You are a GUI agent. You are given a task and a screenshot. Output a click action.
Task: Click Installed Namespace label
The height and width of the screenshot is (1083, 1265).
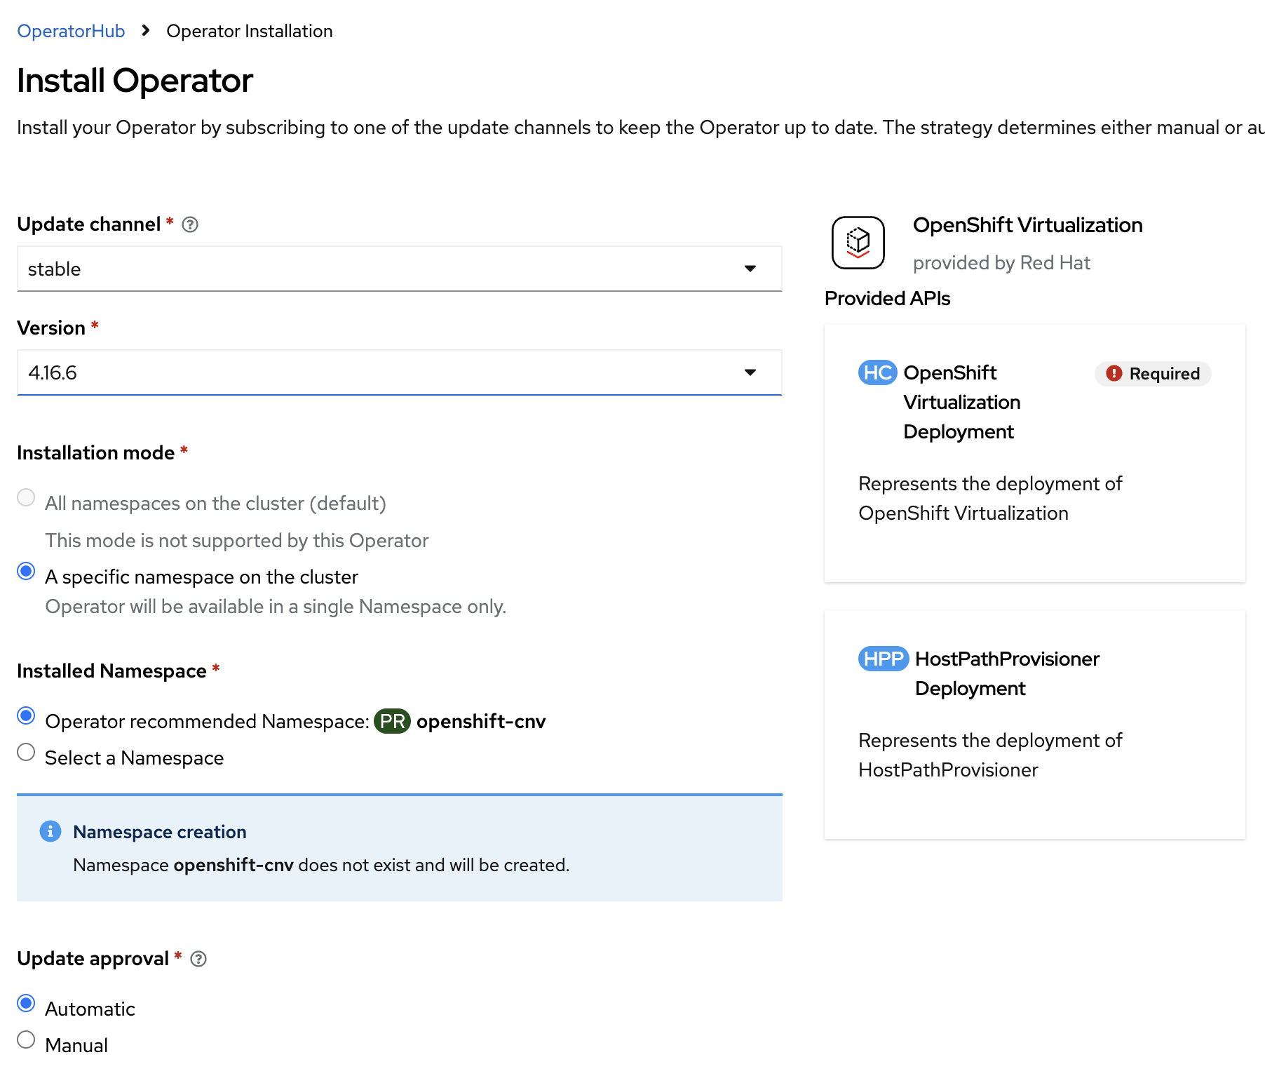[111, 671]
